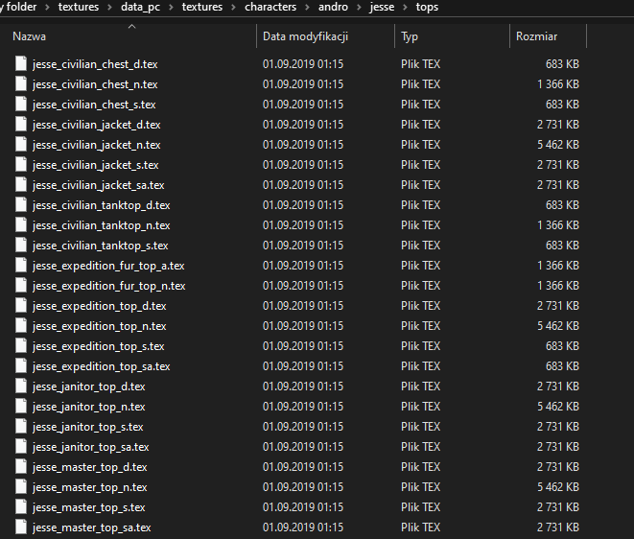Click file icon of jesse_civilian_tanktop_d.tex
The width and height of the screenshot is (634, 539).
[x=21, y=205]
